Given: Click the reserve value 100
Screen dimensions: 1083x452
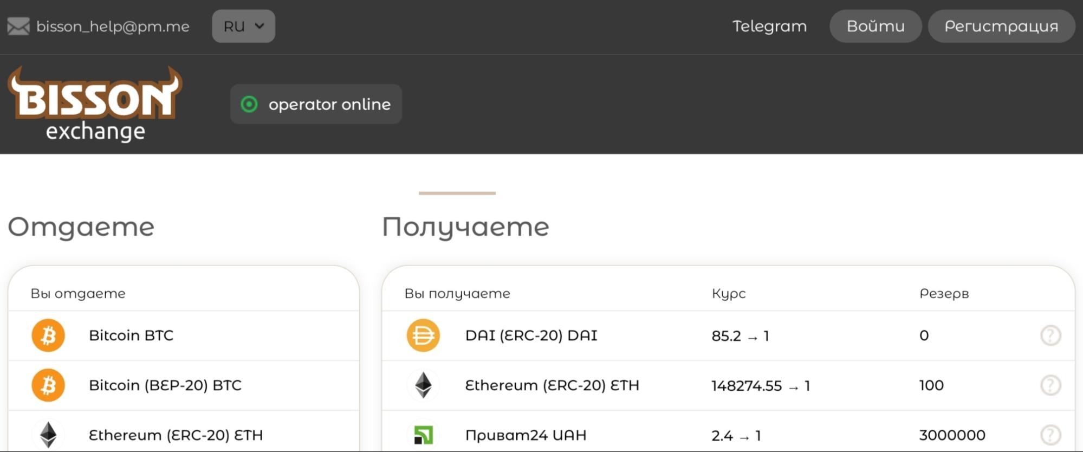Looking at the screenshot, I should pos(931,385).
